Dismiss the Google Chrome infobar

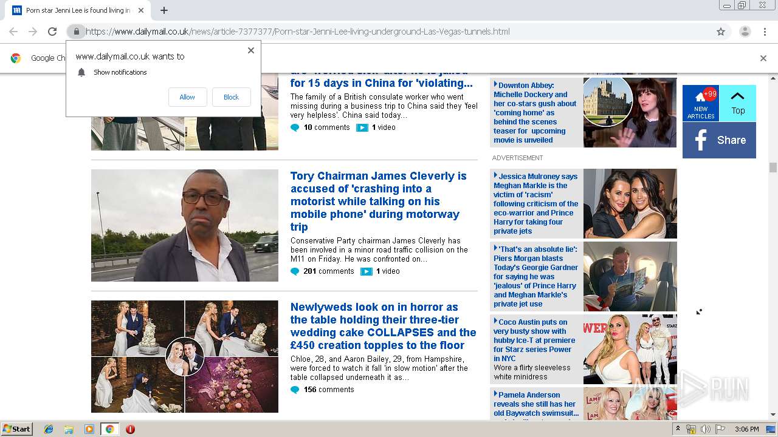point(763,58)
